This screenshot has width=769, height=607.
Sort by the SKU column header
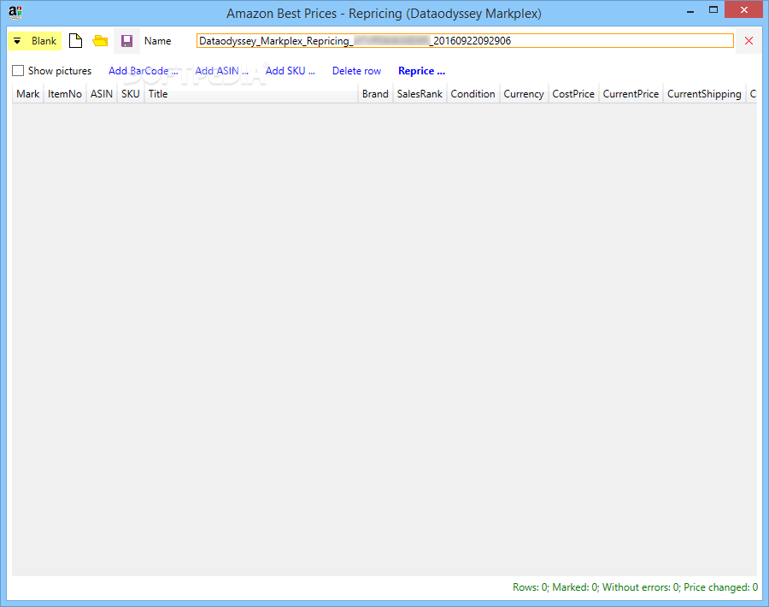(131, 94)
